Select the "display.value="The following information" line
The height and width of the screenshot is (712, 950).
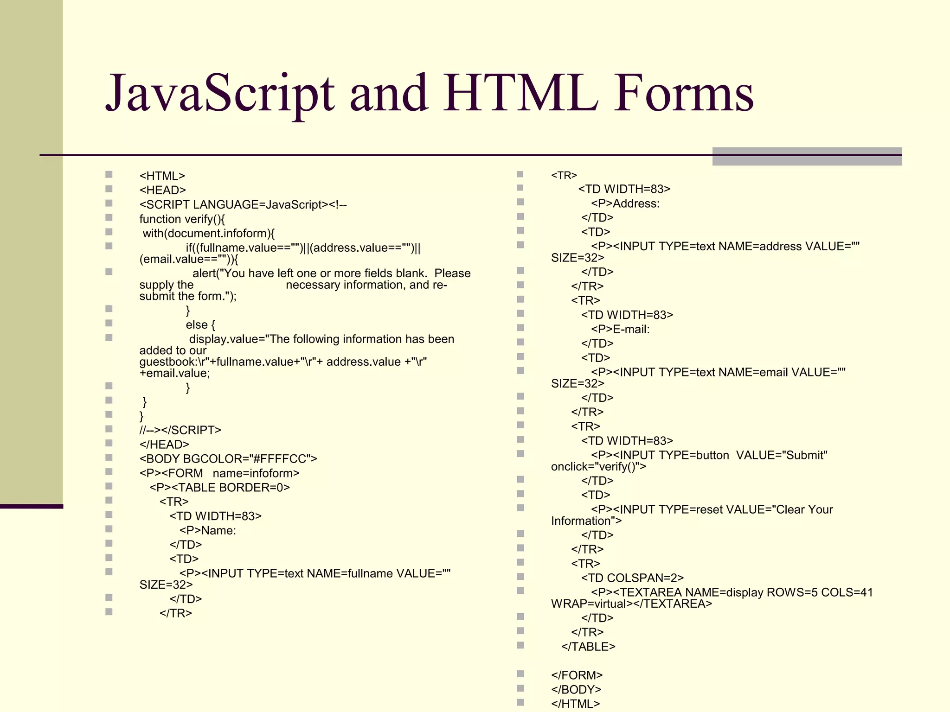297,356
